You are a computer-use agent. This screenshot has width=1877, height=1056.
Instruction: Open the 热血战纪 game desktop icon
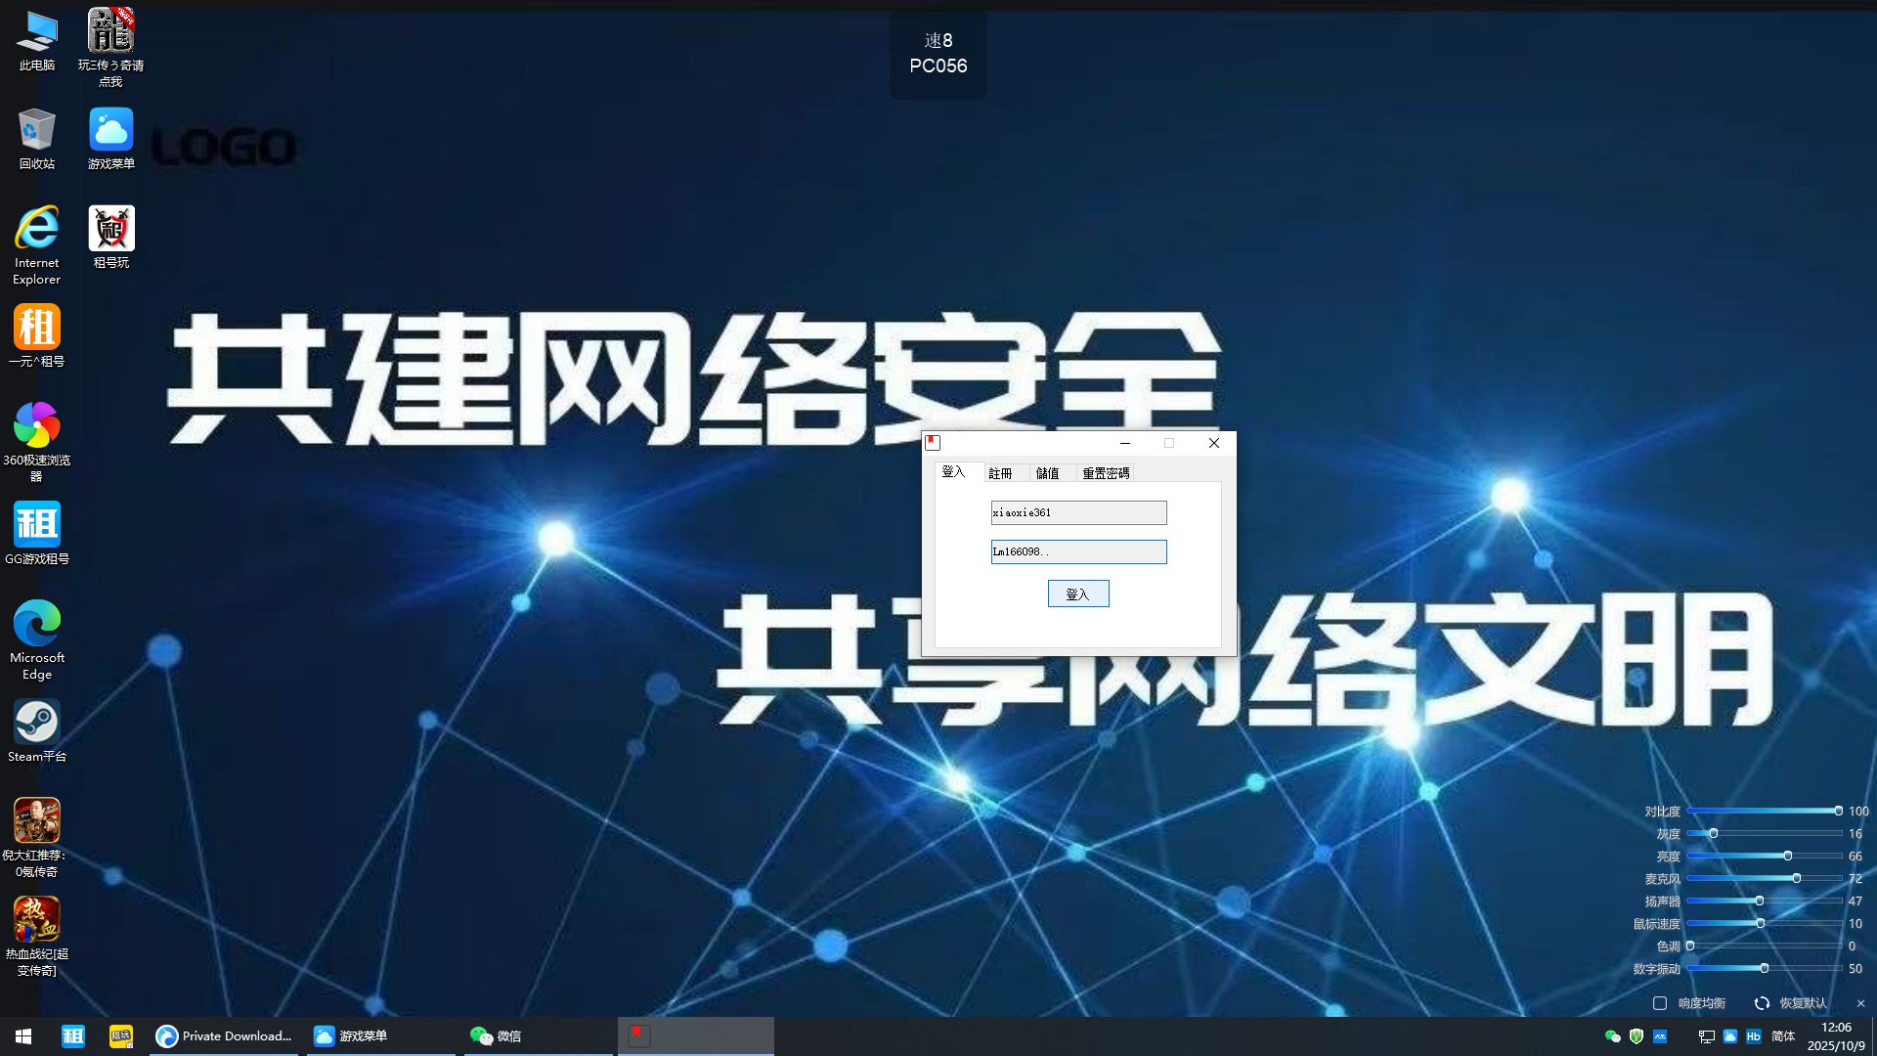[x=36, y=920]
